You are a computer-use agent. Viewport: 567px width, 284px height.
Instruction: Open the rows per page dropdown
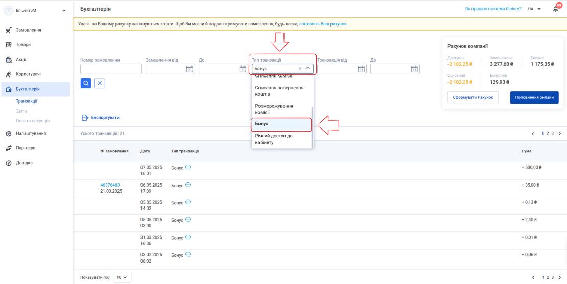coord(123,277)
